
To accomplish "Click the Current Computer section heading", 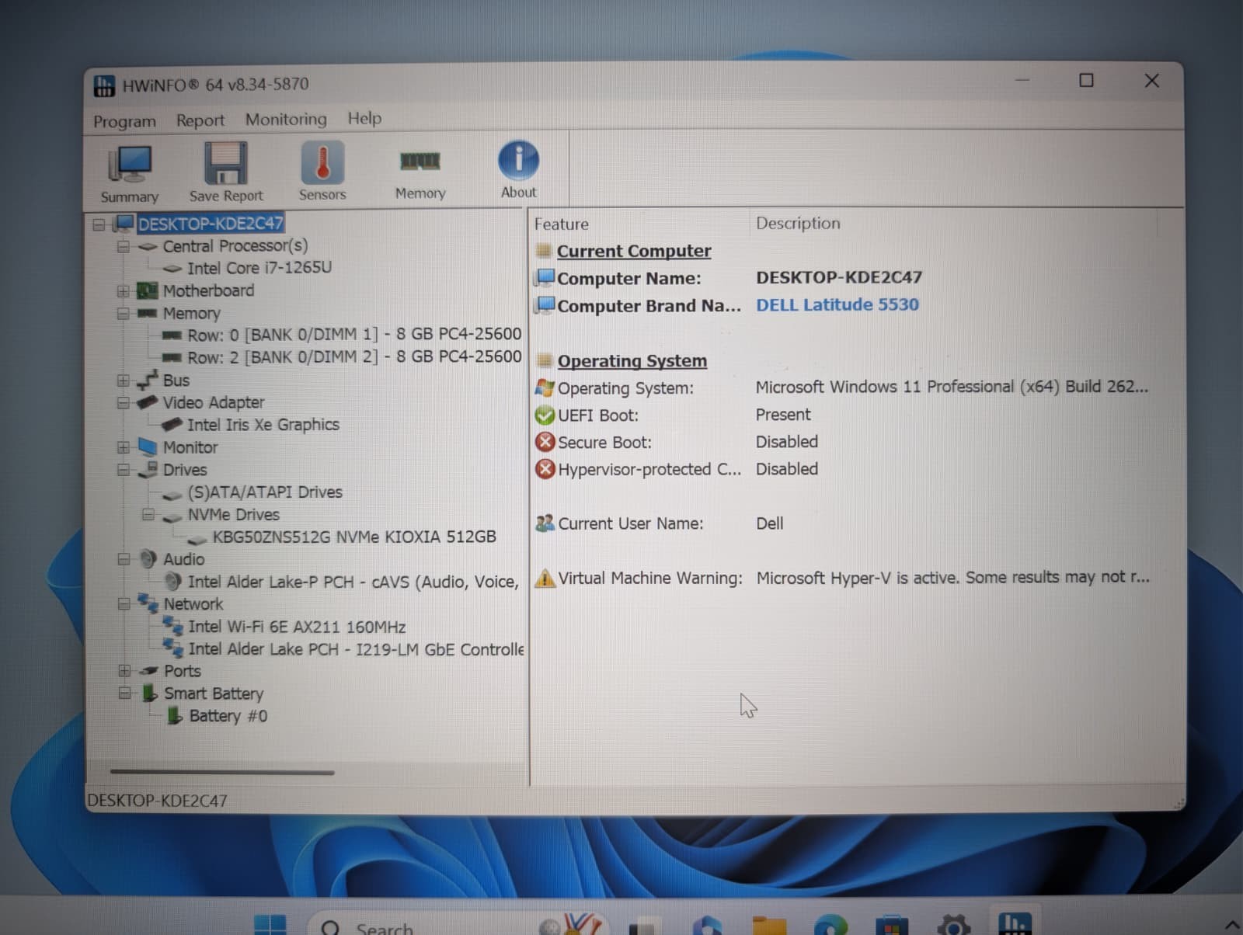I will 634,251.
